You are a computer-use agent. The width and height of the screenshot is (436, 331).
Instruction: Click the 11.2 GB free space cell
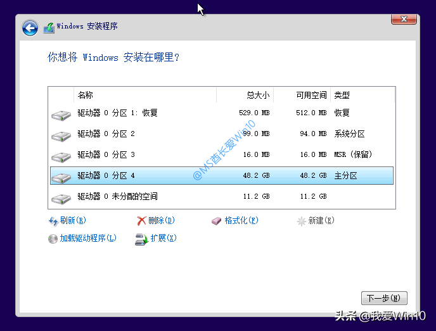pos(313,196)
